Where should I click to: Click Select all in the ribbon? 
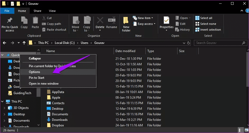204,18
